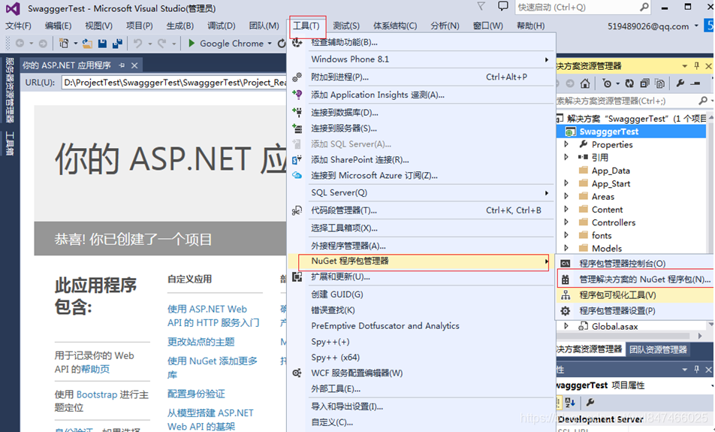This screenshot has width=715, height=432.
Task: Click the package manager settings gear icon
Action: point(566,310)
